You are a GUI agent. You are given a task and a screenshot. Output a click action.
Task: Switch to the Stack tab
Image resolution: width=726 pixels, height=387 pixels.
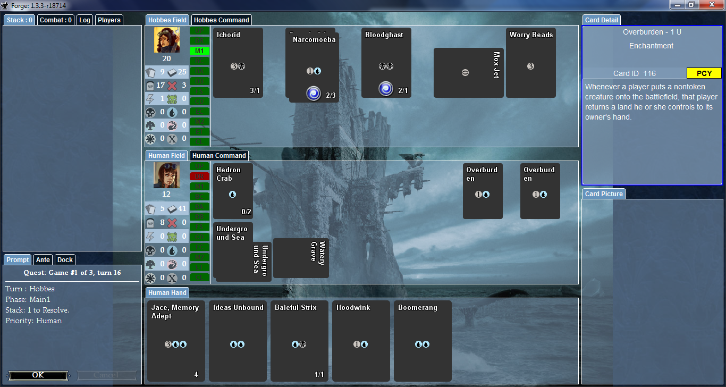[20, 20]
